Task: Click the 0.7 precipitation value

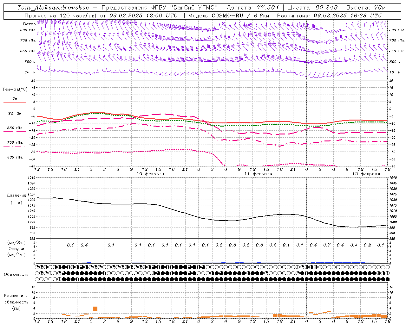Action: click(x=327, y=245)
